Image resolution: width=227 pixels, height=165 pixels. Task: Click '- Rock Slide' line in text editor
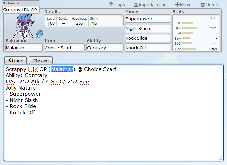tap(21, 106)
